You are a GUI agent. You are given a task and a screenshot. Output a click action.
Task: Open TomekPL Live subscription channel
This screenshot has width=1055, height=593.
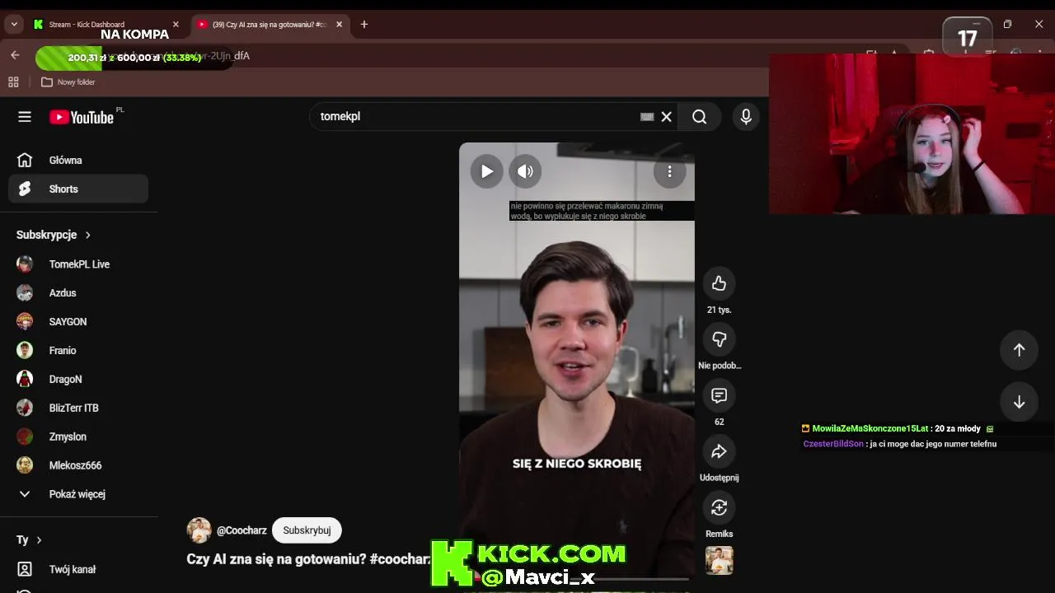(78, 264)
